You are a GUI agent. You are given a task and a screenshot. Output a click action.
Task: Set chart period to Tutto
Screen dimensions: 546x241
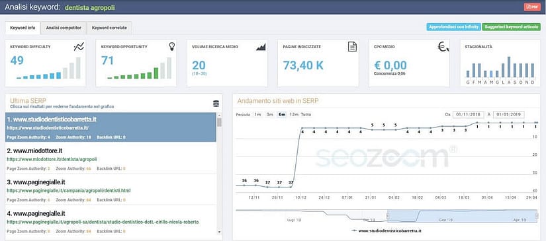pyautogui.click(x=306, y=114)
